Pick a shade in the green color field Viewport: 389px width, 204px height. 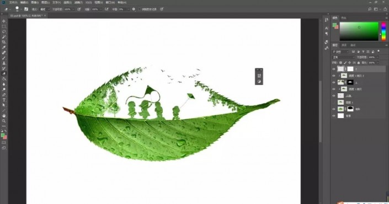(x=359, y=31)
